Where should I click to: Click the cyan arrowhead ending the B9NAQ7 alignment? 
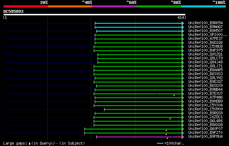coord(183,27)
